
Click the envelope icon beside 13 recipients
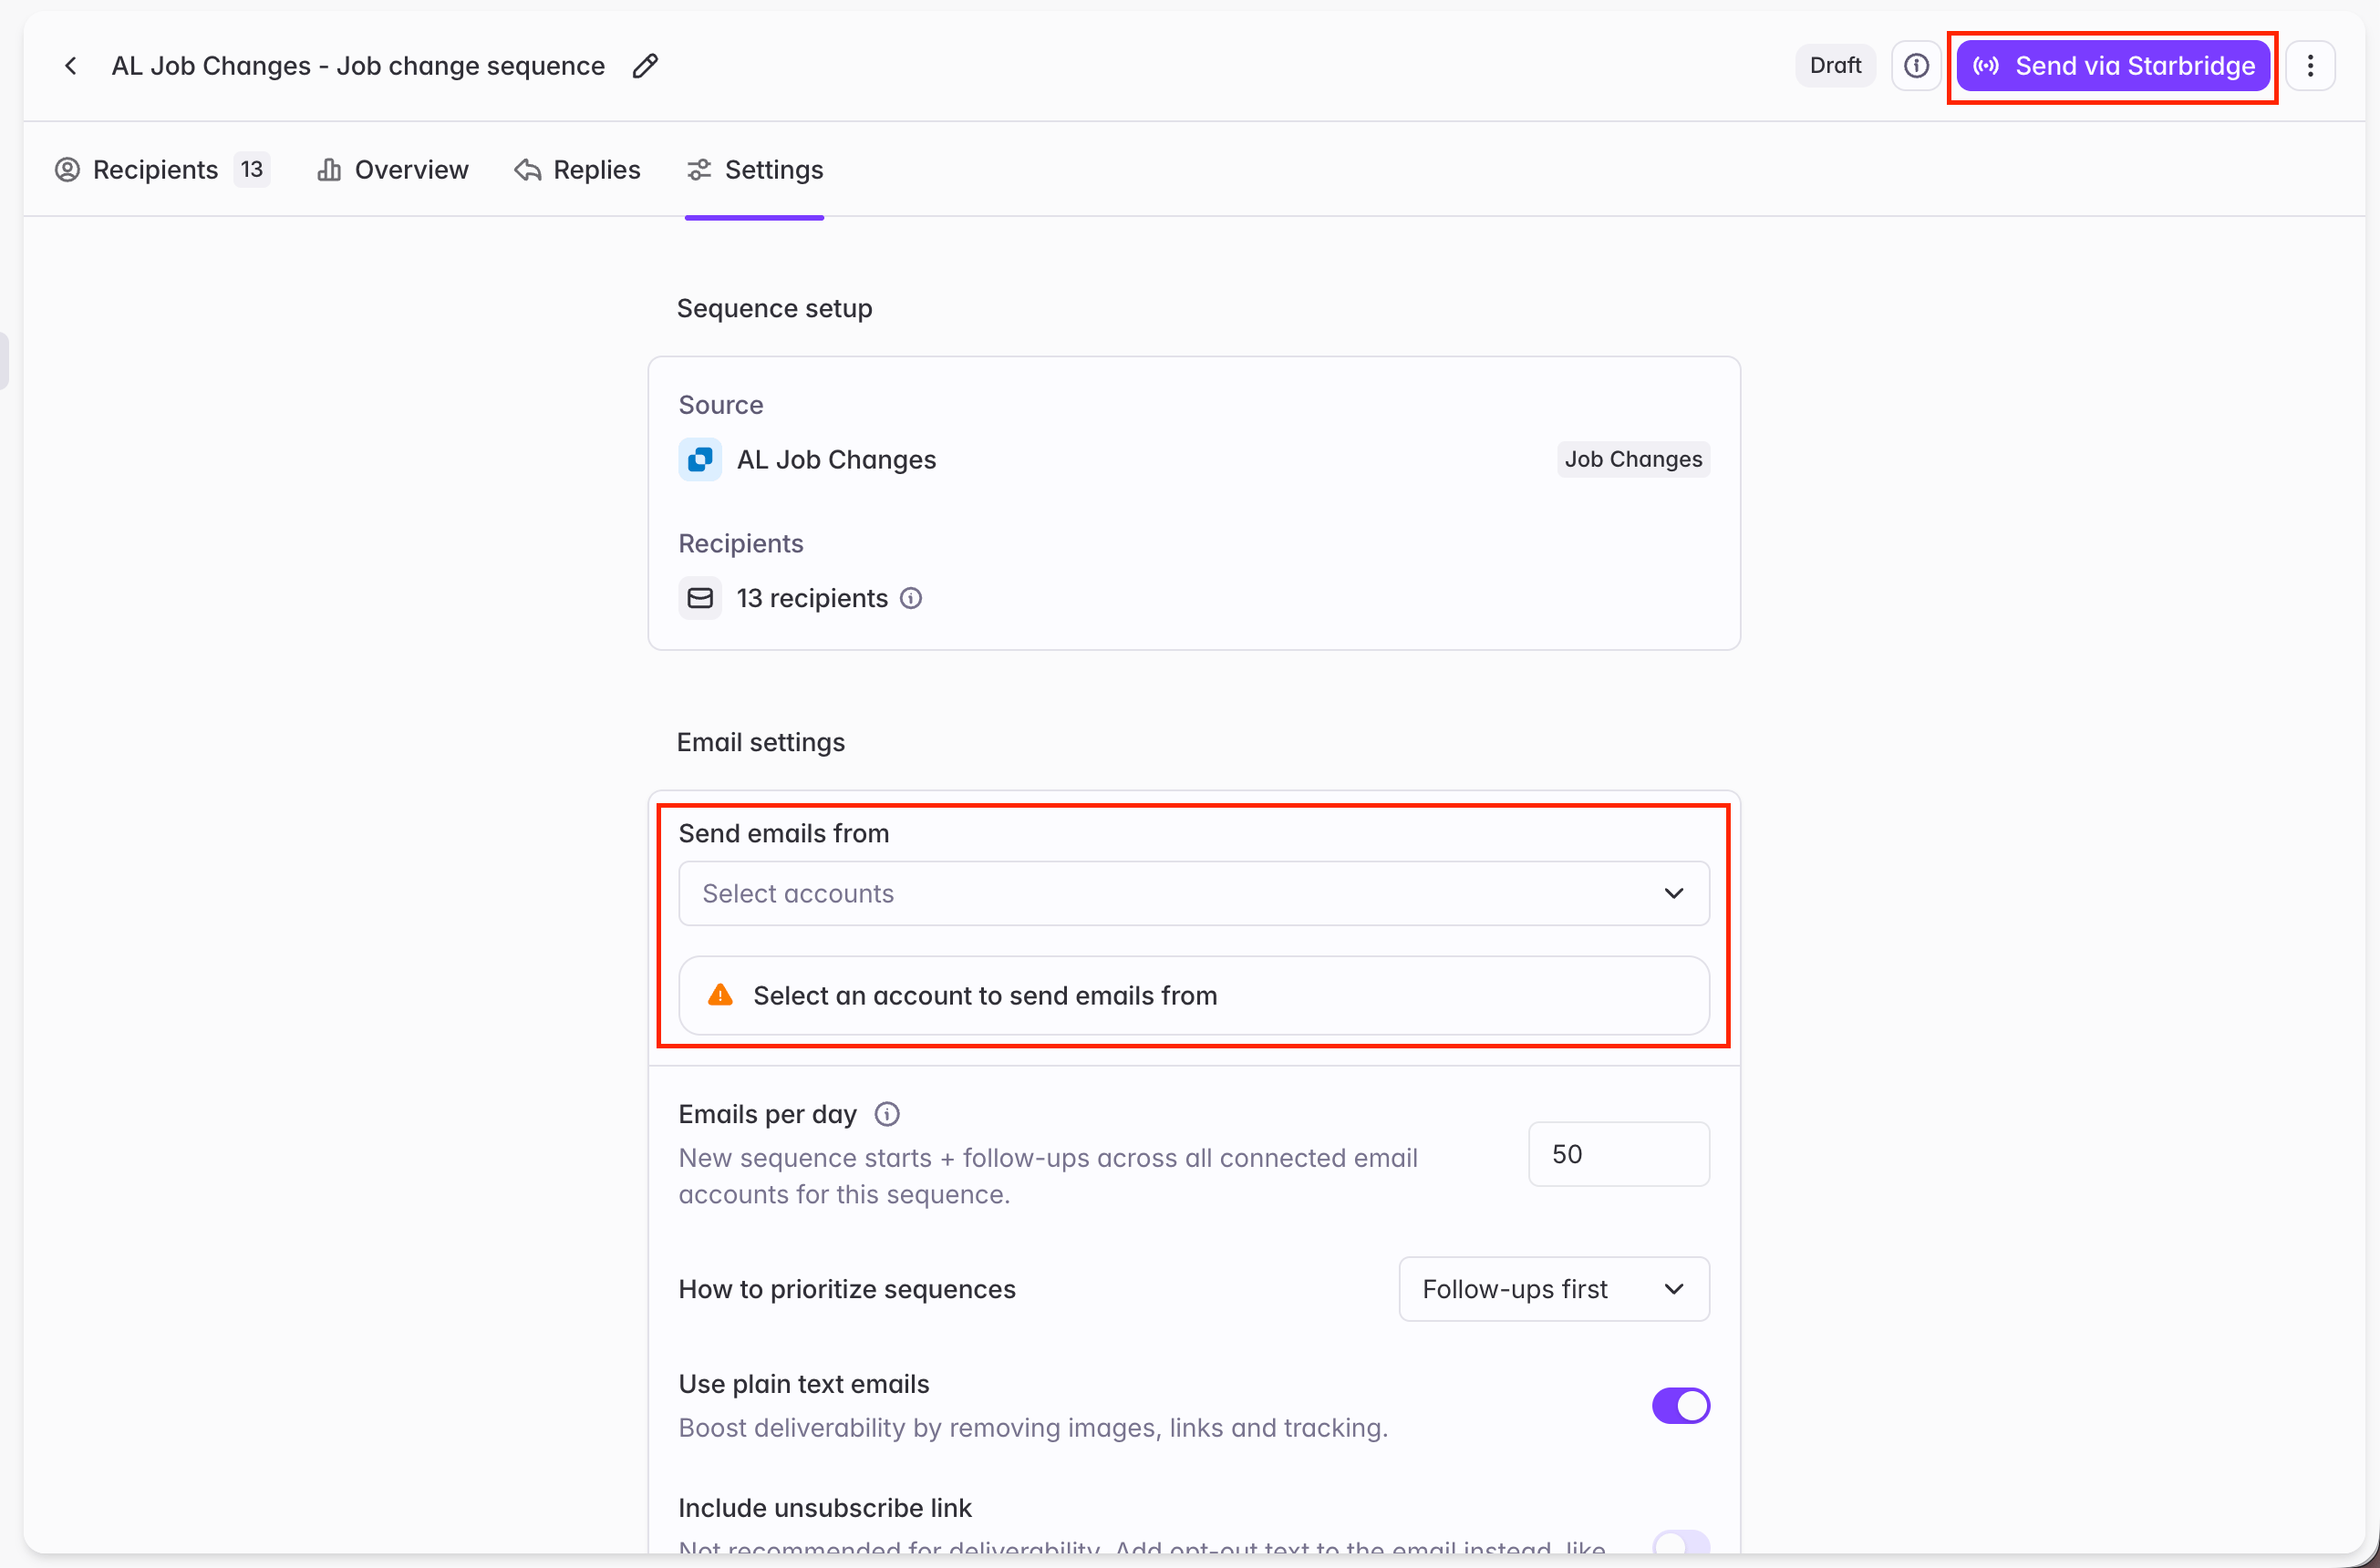coord(700,598)
